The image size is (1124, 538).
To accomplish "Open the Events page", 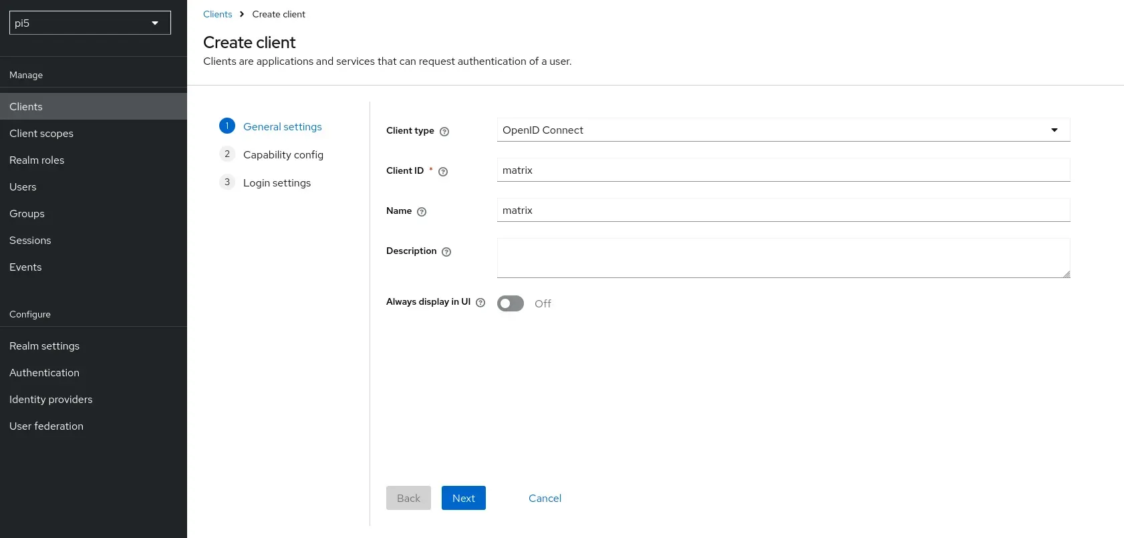I will coord(94,267).
